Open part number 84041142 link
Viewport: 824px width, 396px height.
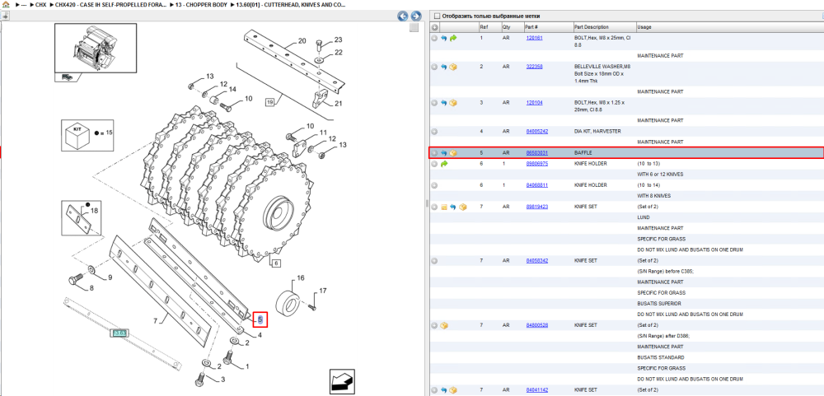point(537,390)
